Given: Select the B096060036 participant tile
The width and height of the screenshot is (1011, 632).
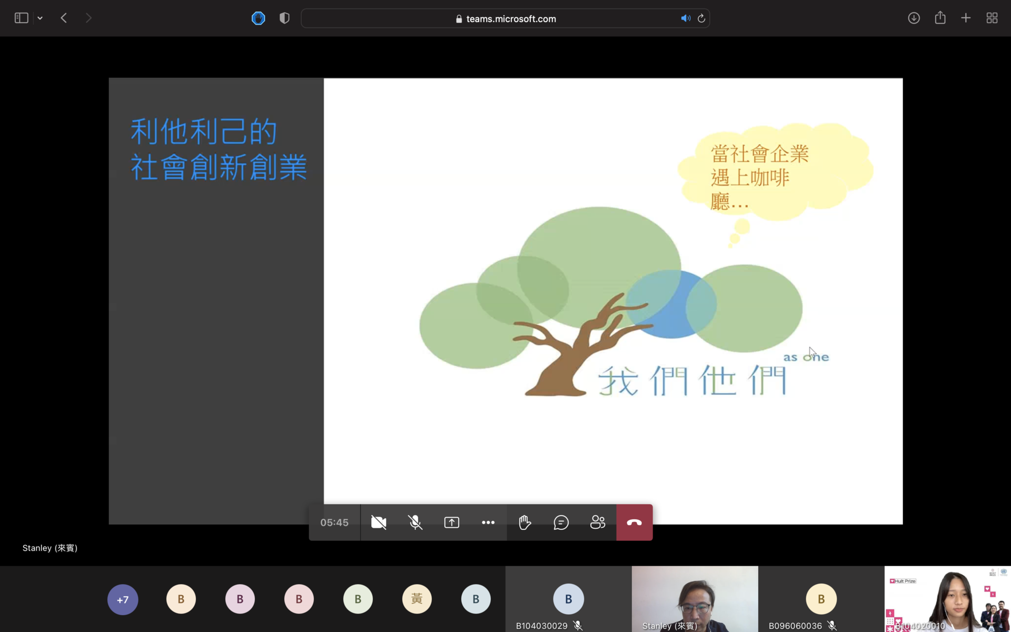Looking at the screenshot, I should pos(821,599).
